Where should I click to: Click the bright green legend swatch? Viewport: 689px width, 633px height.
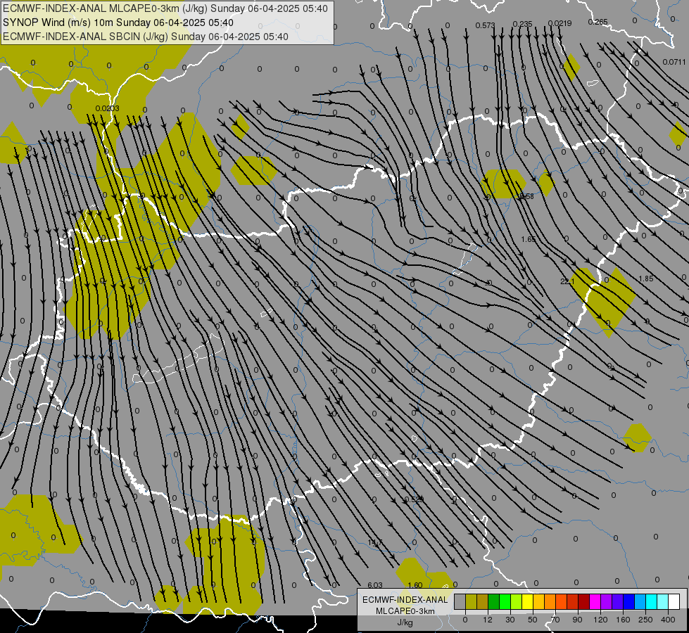click(x=505, y=601)
